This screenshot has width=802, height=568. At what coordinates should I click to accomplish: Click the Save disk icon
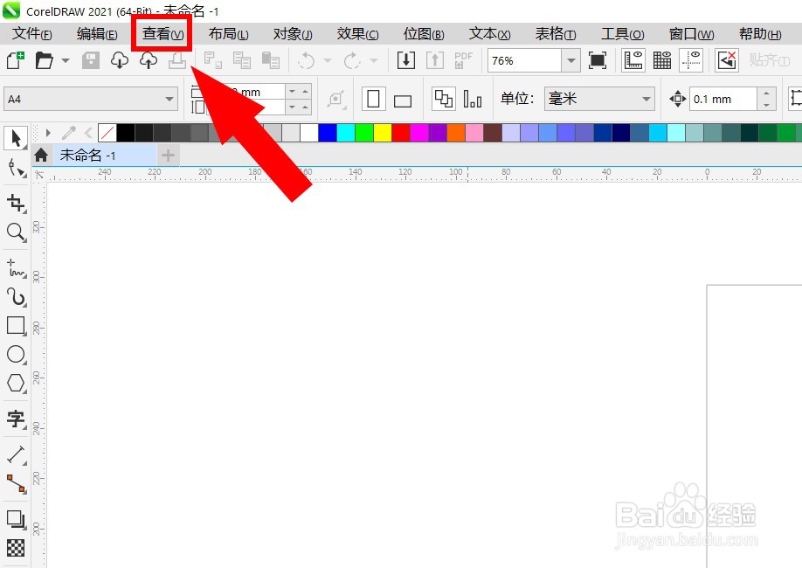click(x=91, y=60)
